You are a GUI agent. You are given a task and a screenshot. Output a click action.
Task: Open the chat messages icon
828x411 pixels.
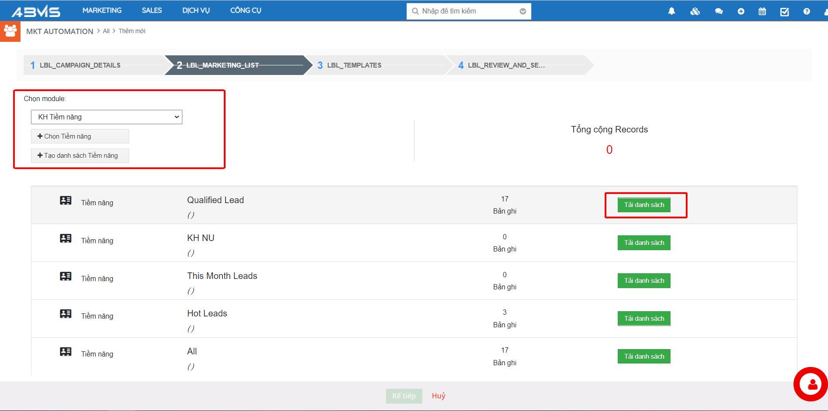[719, 11]
